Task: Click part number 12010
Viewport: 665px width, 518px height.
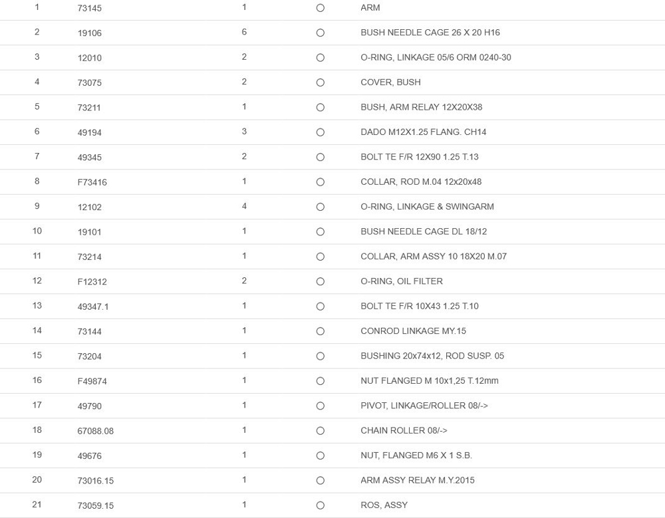Action: [90, 58]
